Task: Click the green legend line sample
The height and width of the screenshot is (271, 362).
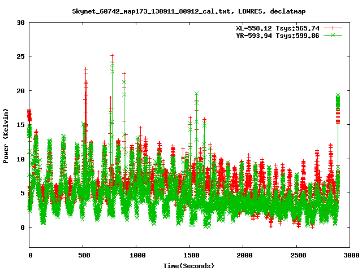Action: pos(333,35)
